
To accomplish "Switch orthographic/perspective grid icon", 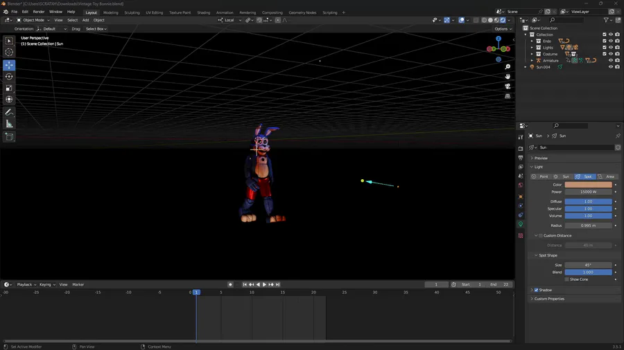I will (508, 96).
